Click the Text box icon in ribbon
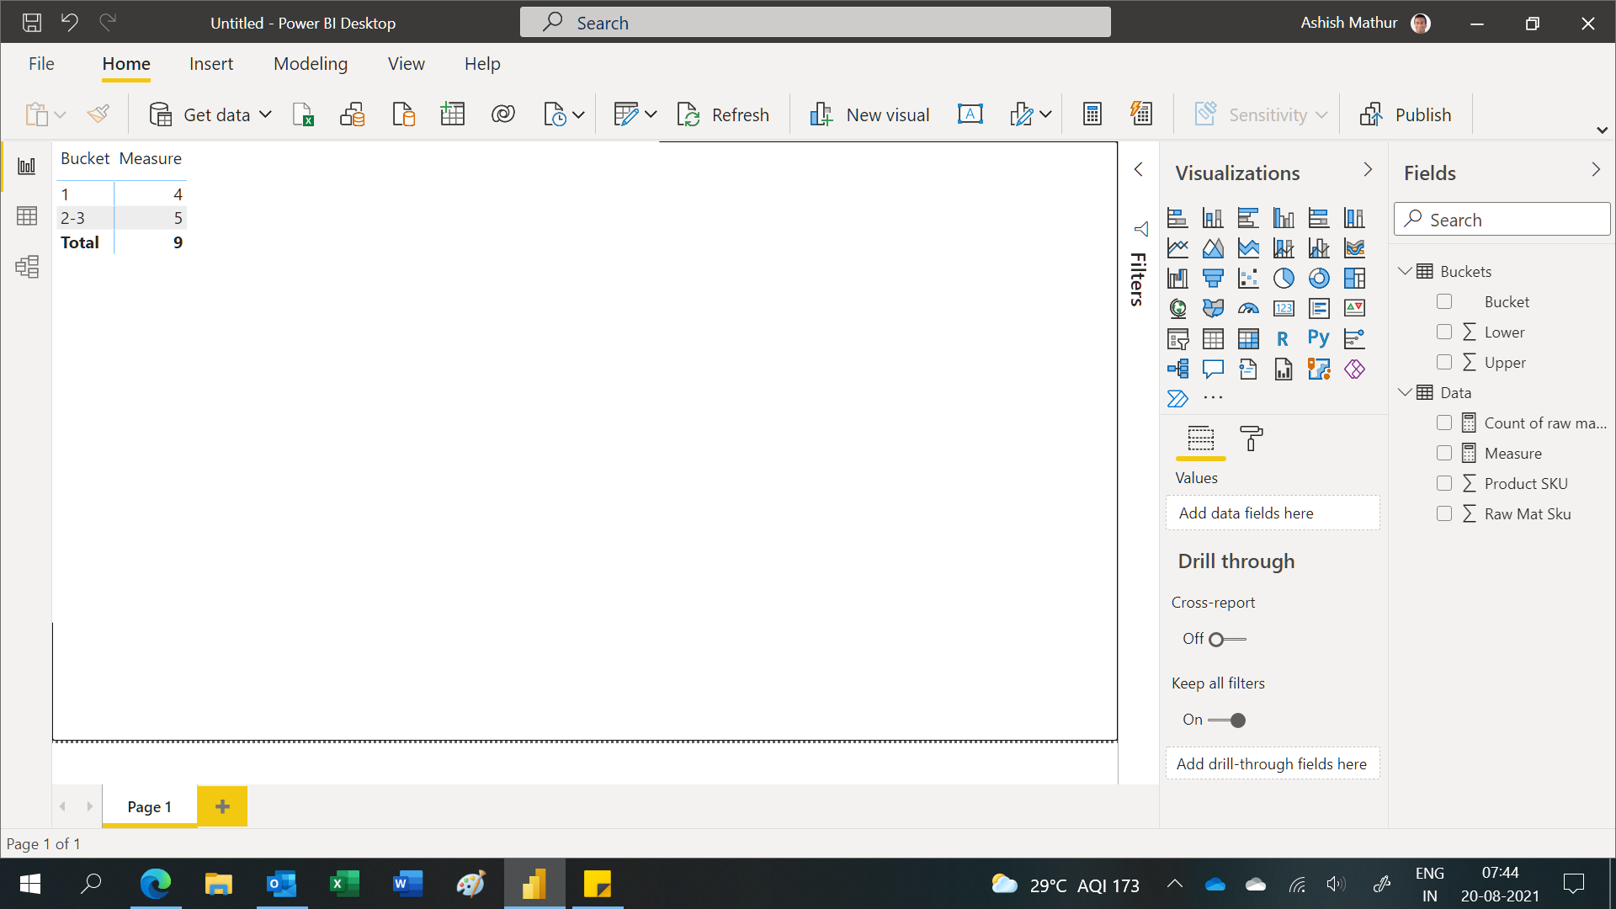Image resolution: width=1616 pixels, height=909 pixels. (970, 114)
